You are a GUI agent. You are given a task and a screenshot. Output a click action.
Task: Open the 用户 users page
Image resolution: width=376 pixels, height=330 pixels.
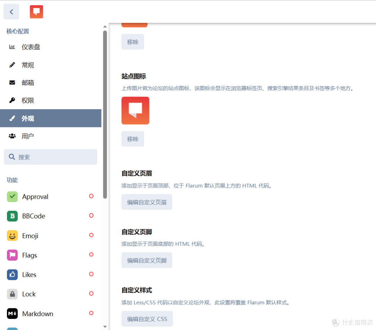(x=50, y=136)
